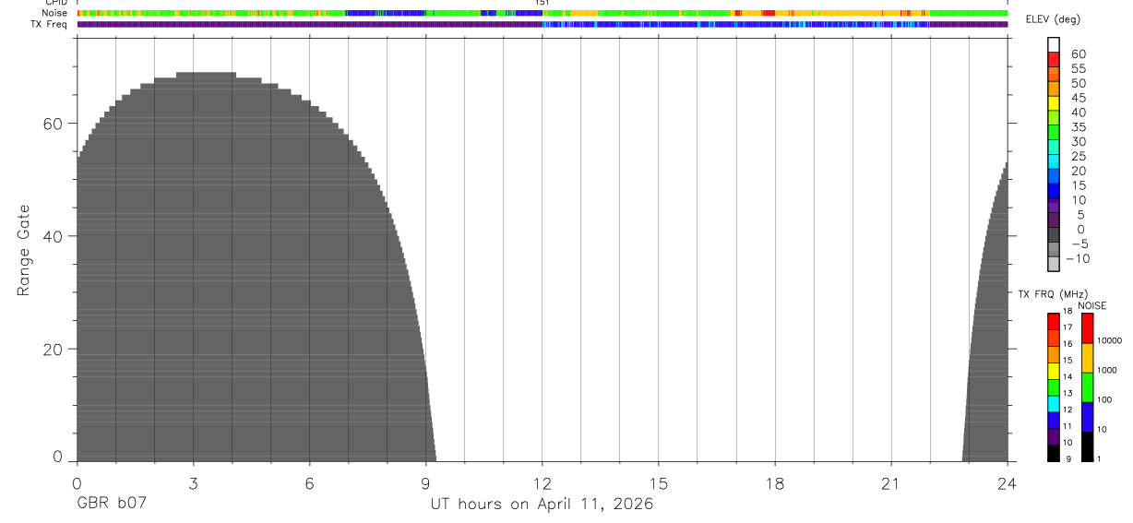
Task: Click the green noise legend swatch near 100
Action: click(1087, 387)
